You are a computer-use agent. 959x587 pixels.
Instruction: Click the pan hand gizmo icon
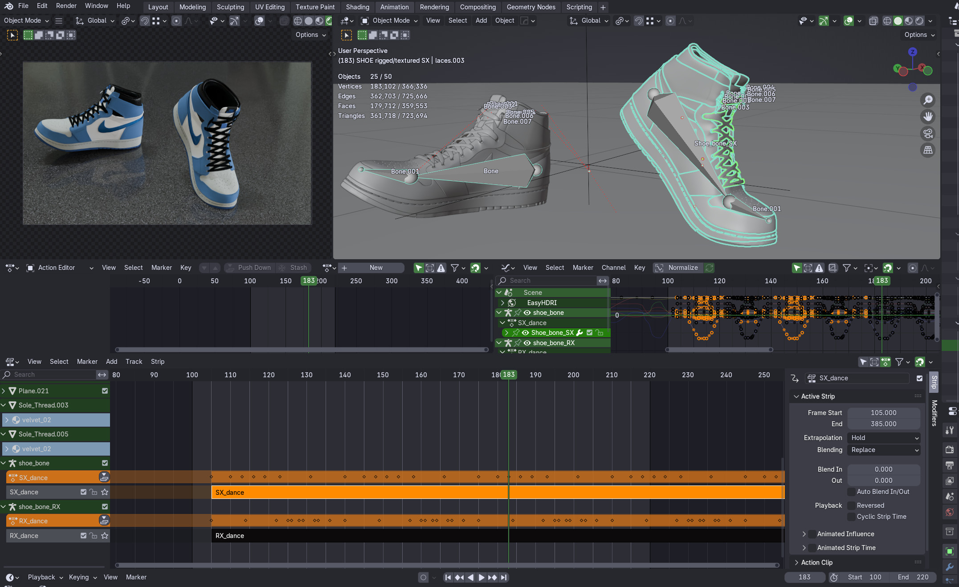[x=928, y=117]
